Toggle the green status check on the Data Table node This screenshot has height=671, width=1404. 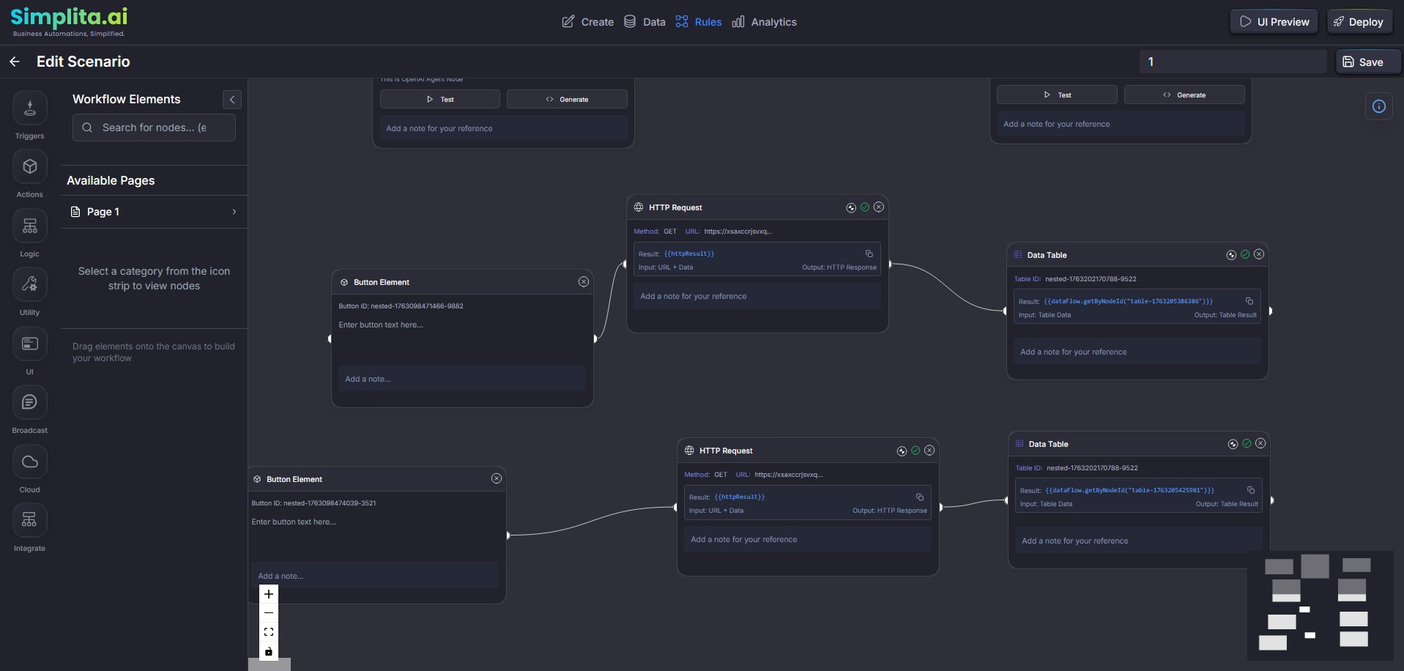click(1246, 254)
